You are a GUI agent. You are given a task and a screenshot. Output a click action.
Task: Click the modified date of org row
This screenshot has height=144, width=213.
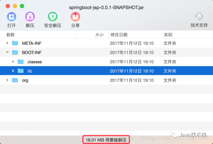click(132, 80)
